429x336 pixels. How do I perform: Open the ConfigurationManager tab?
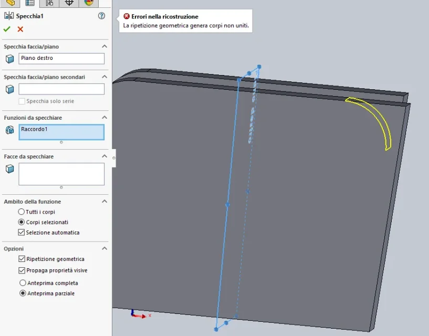49,3
